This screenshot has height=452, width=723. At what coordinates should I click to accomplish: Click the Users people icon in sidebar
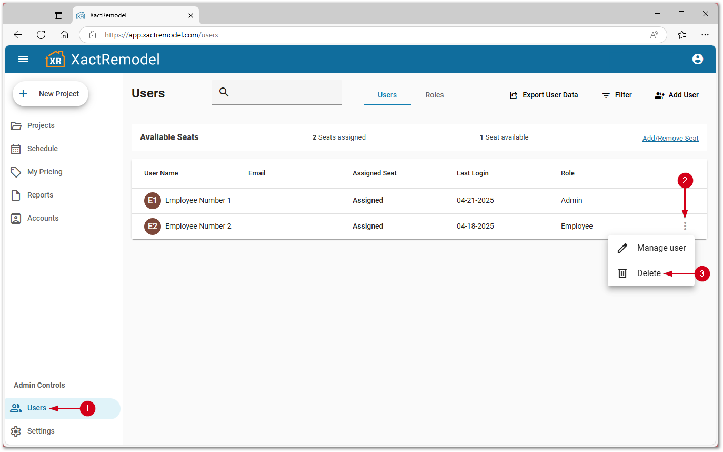(16, 408)
